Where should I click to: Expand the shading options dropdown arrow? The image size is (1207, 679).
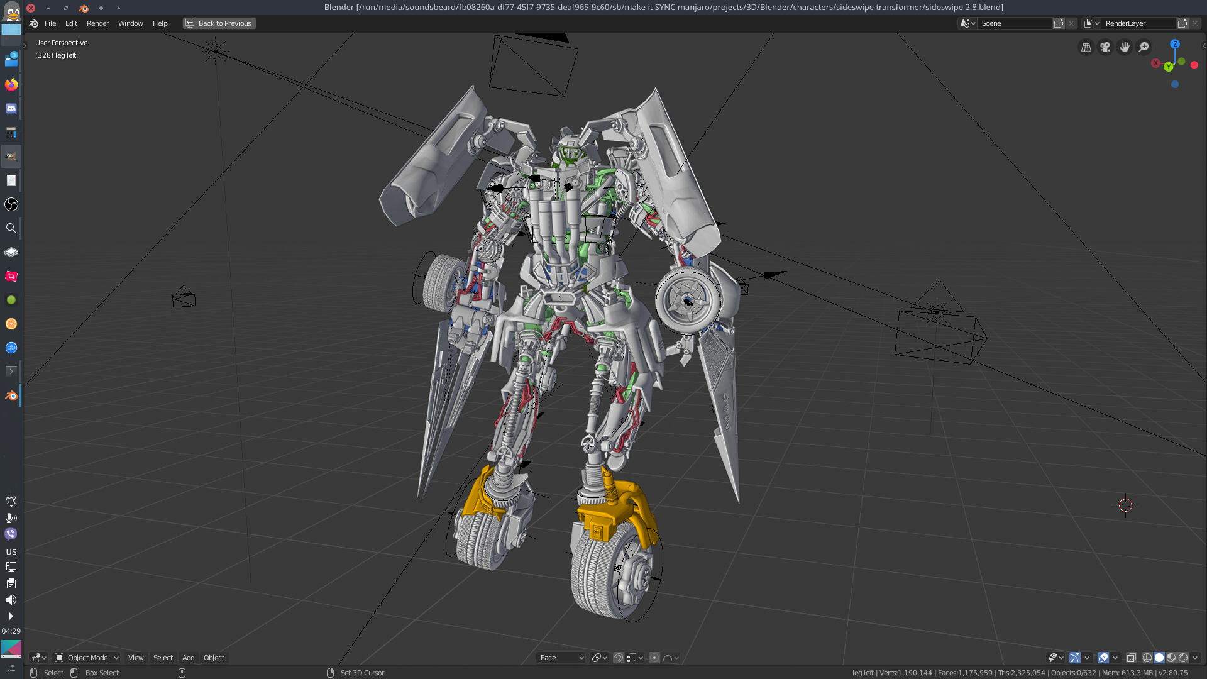pos(1195,658)
